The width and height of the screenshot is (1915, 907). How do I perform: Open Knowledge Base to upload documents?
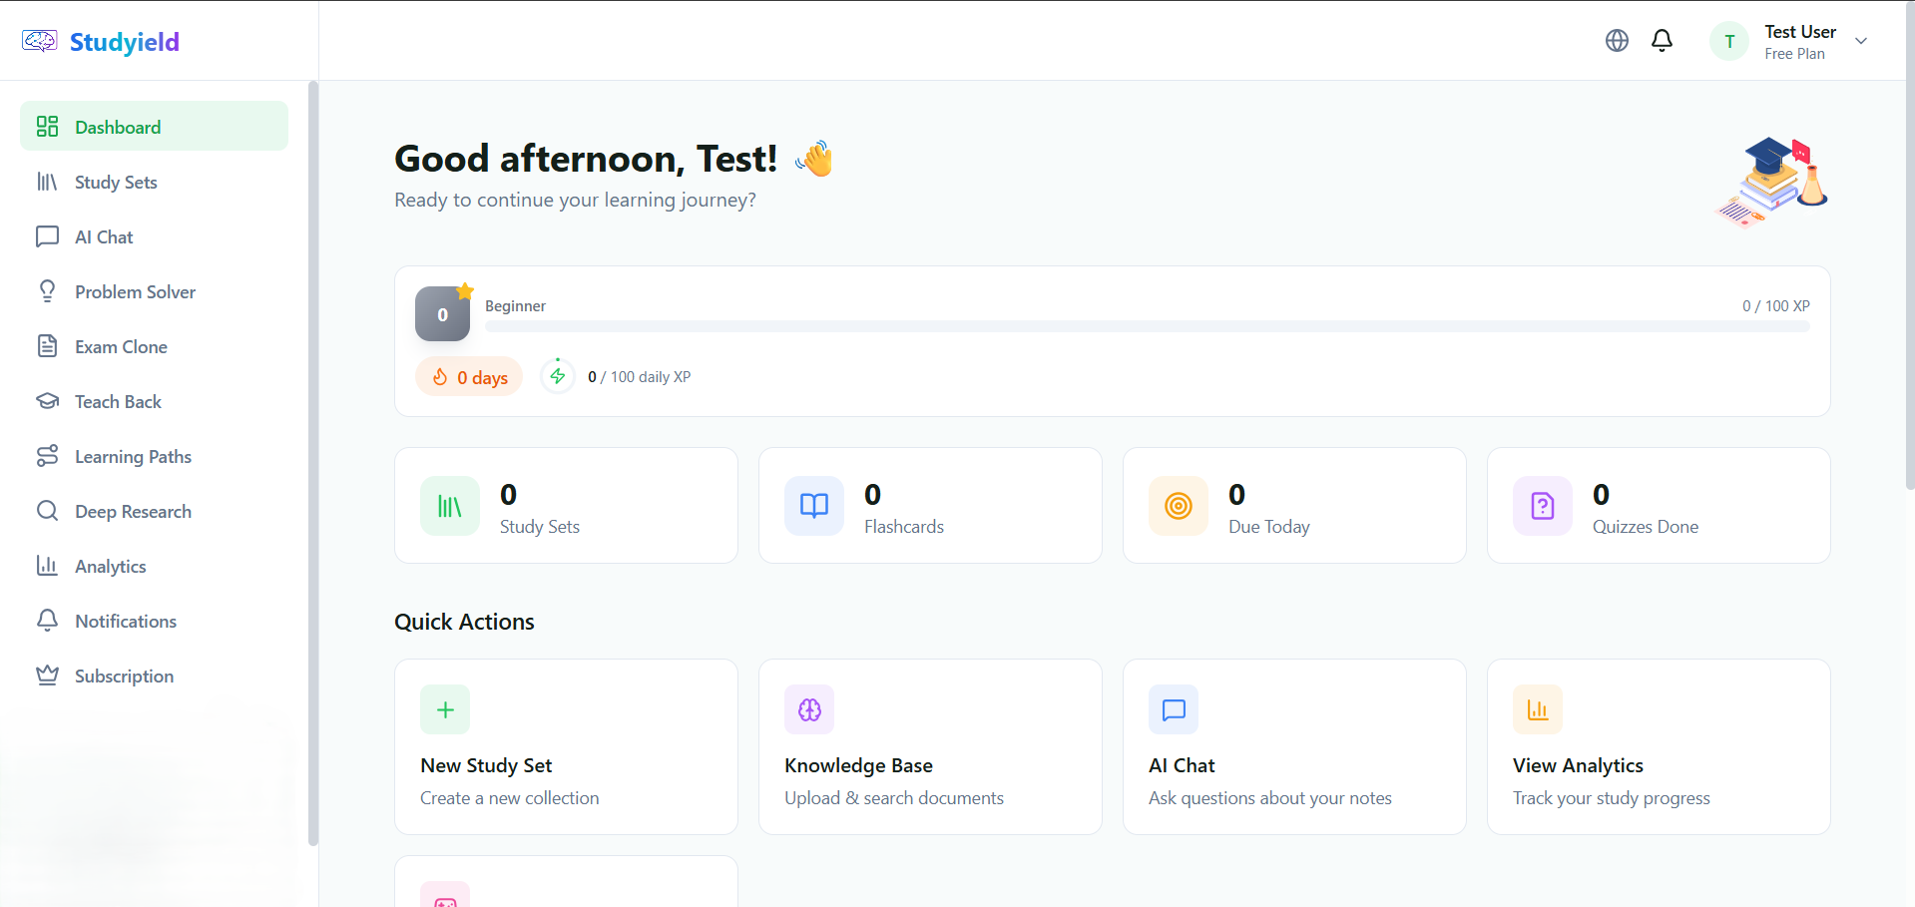[x=929, y=746]
